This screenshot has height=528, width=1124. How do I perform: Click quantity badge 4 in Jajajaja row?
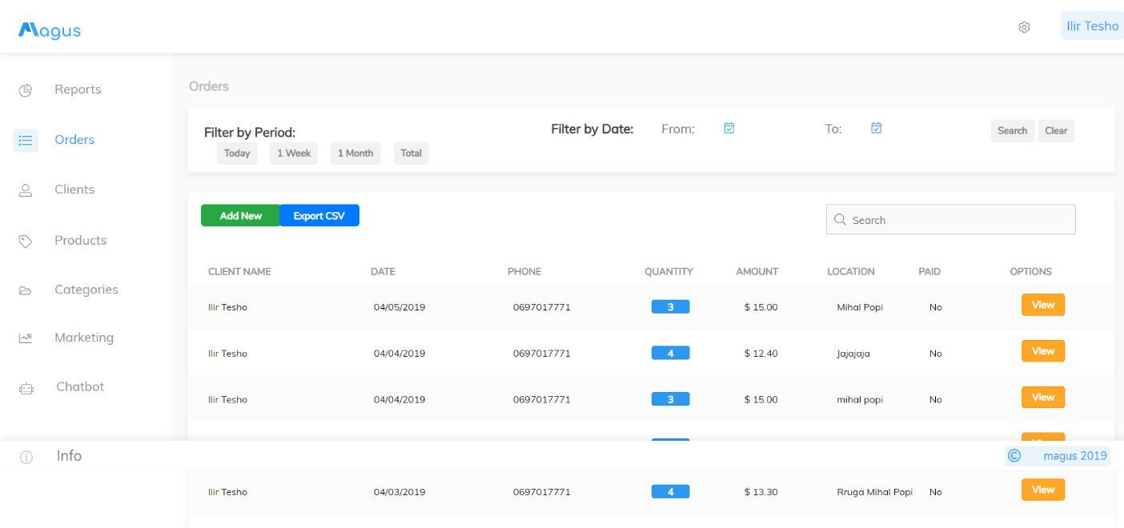pos(671,353)
